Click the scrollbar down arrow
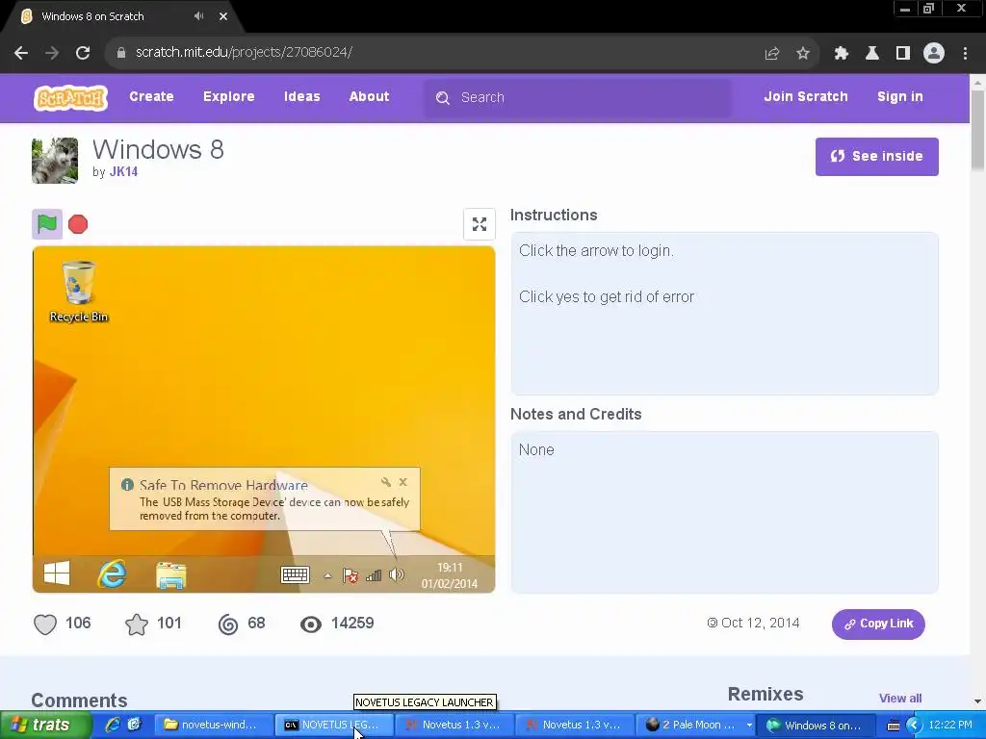Image resolution: width=986 pixels, height=739 pixels. pyautogui.click(x=978, y=701)
